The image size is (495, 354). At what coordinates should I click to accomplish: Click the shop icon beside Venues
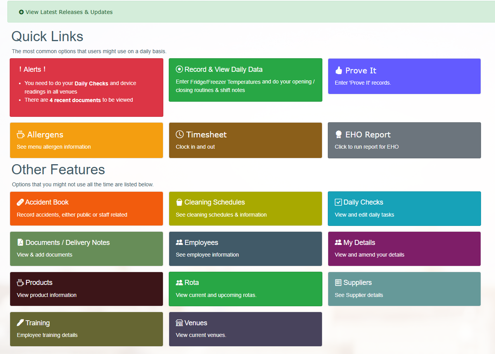pos(179,323)
